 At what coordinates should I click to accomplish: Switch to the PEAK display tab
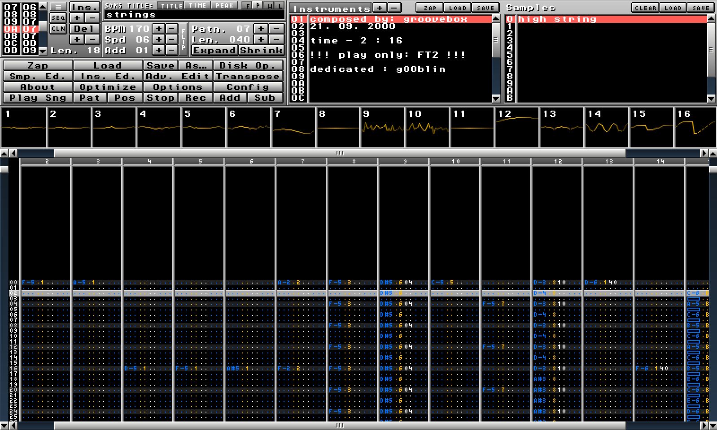(x=224, y=6)
